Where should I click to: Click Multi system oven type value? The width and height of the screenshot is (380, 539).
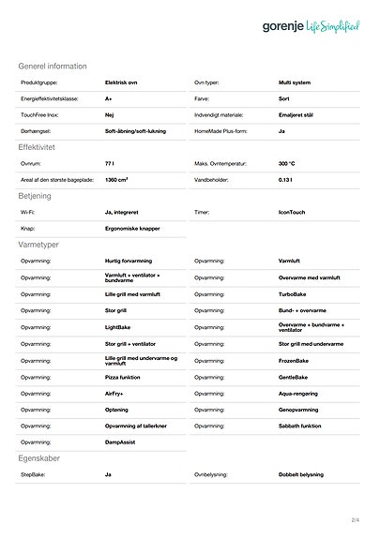(295, 82)
